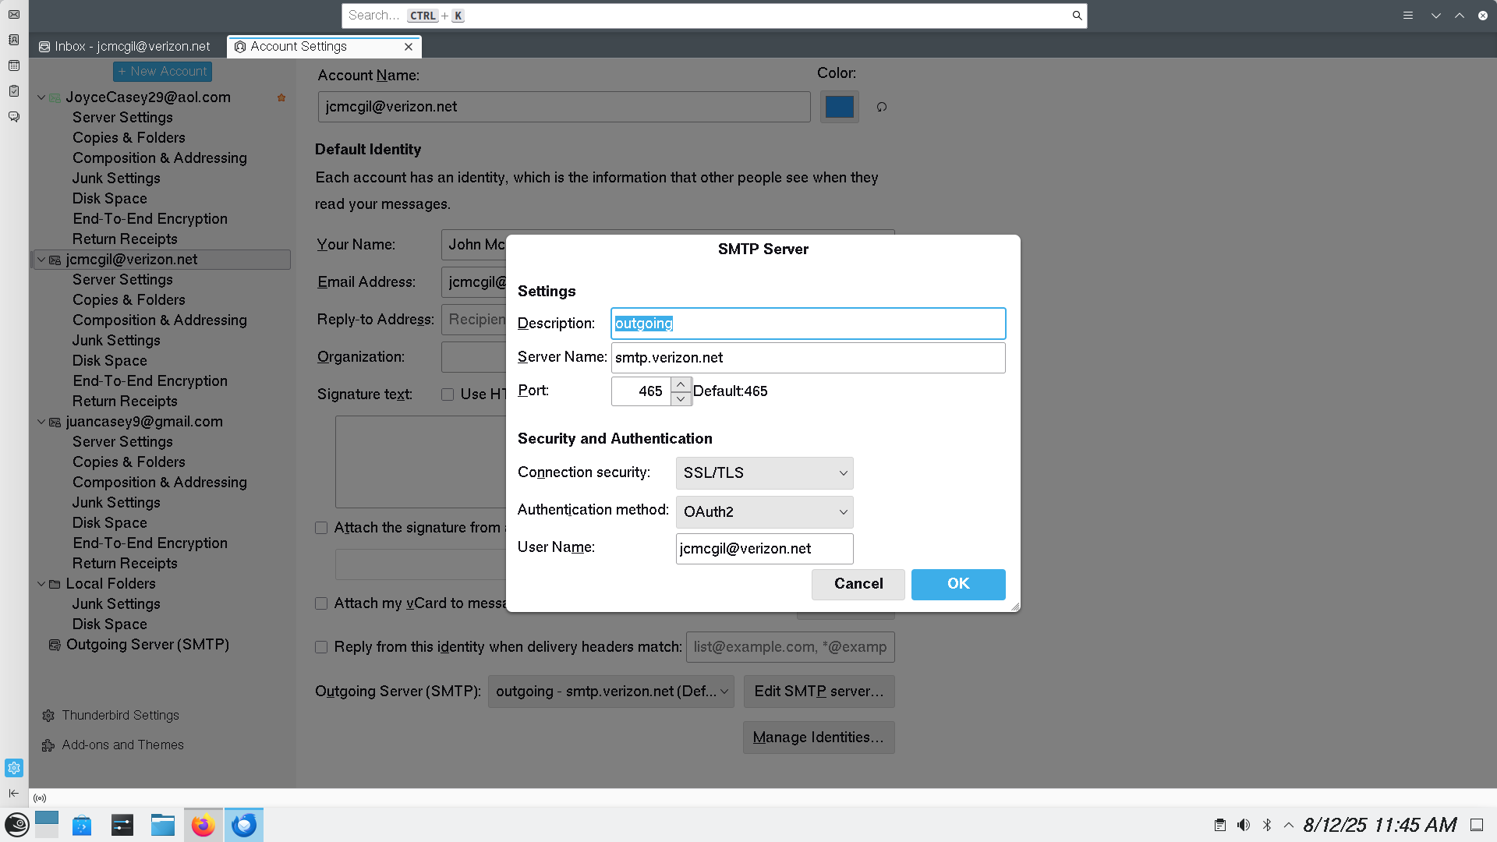Open the Chat space icon
The image size is (1497, 842).
[14, 117]
